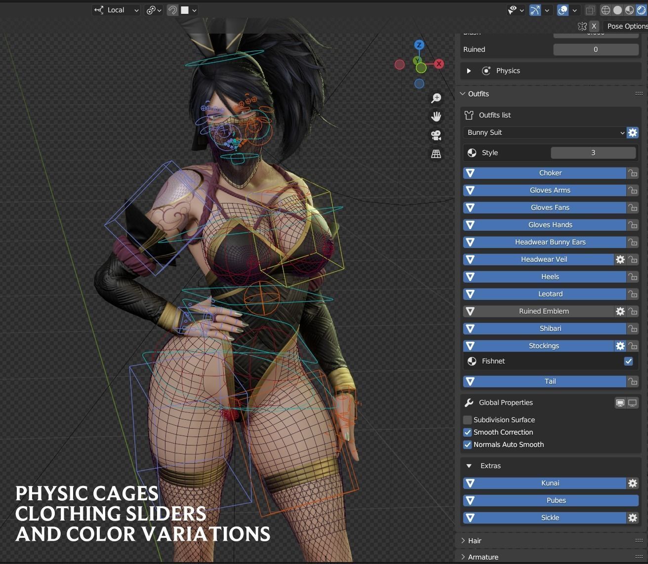
Task: Expand the Hair panel
Action: [x=463, y=541]
